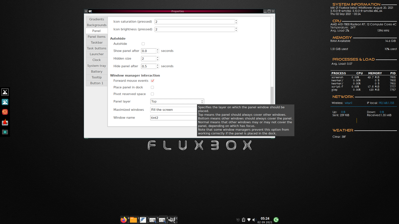Switch to the Taskbar tab
Screen dimensions: 399x224
[x=97, y=43]
